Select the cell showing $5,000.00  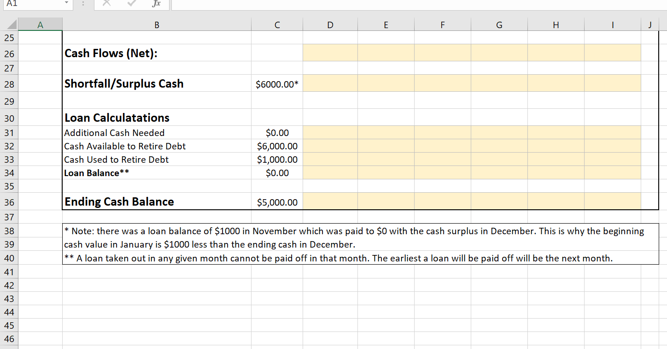(276, 202)
